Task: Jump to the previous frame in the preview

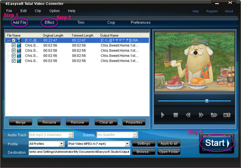Action: [x=188, y=115]
